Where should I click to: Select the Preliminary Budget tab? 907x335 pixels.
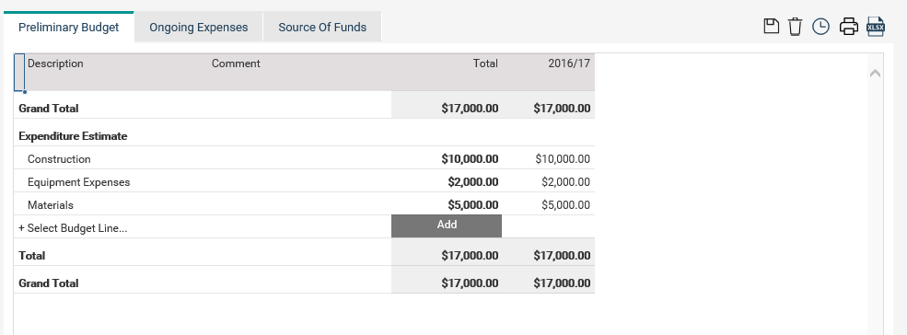pyautogui.click(x=69, y=28)
